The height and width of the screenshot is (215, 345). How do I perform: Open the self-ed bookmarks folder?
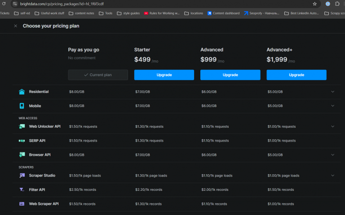coord(22,13)
